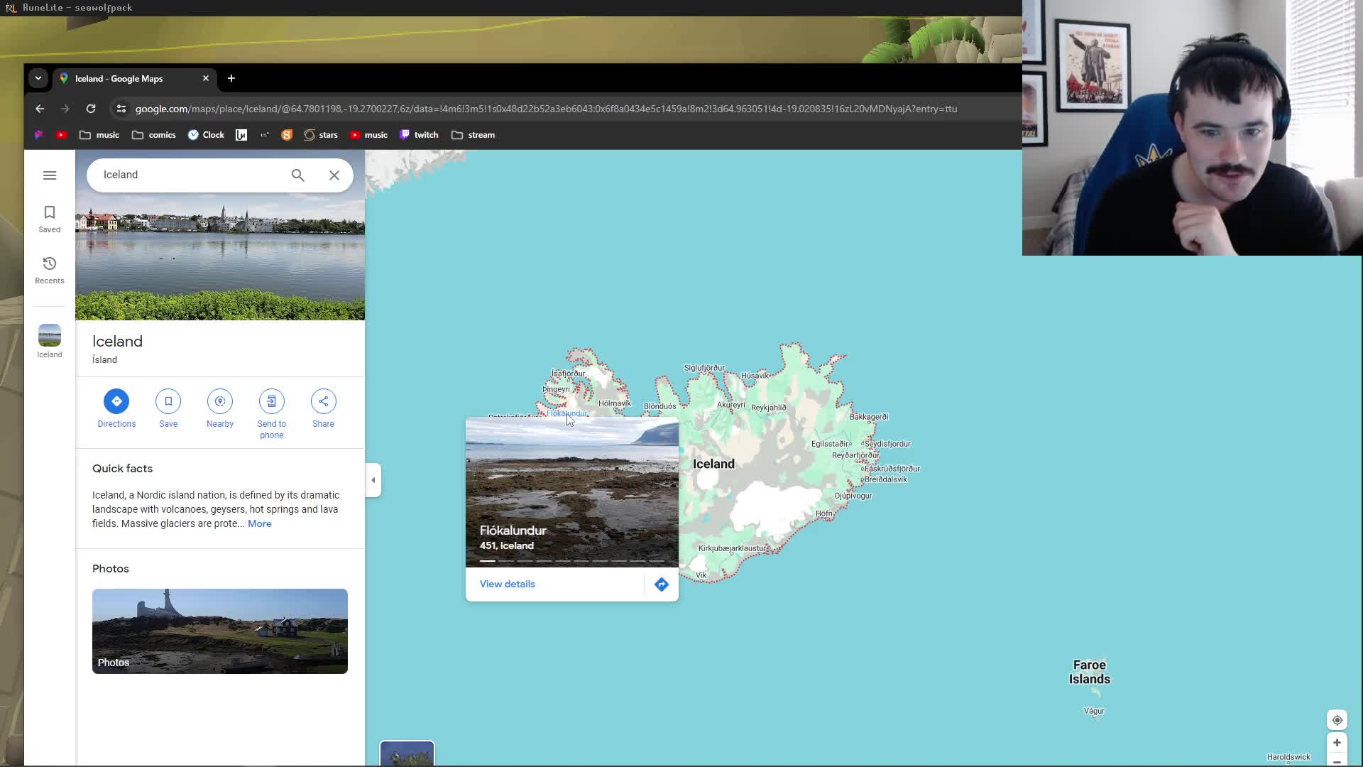Expand Quick facts with More link
The height and width of the screenshot is (767, 1363).
click(x=260, y=523)
